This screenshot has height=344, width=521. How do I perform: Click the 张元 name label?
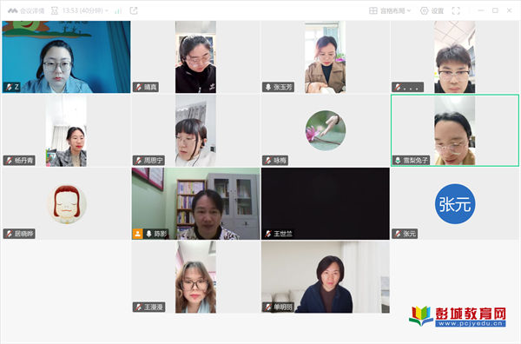(409, 234)
